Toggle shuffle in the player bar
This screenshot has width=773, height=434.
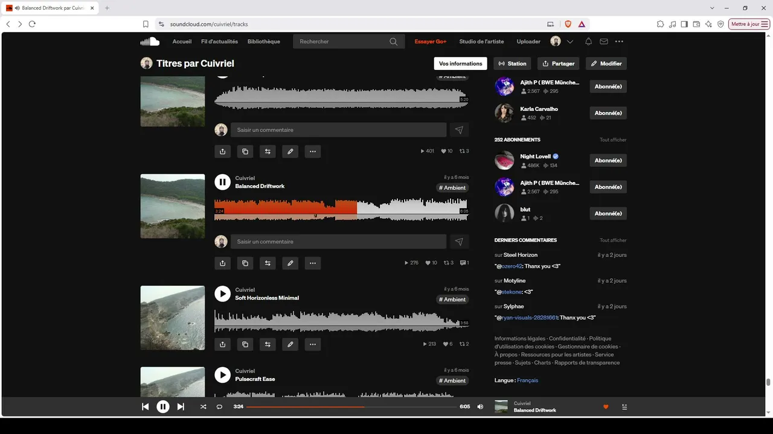[203, 407]
